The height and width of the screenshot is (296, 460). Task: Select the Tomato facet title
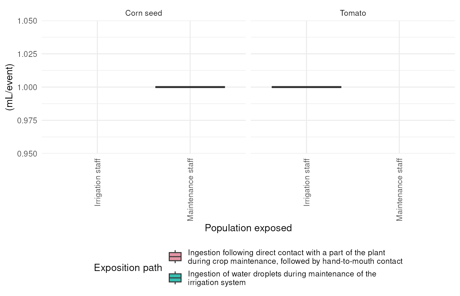(x=353, y=13)
